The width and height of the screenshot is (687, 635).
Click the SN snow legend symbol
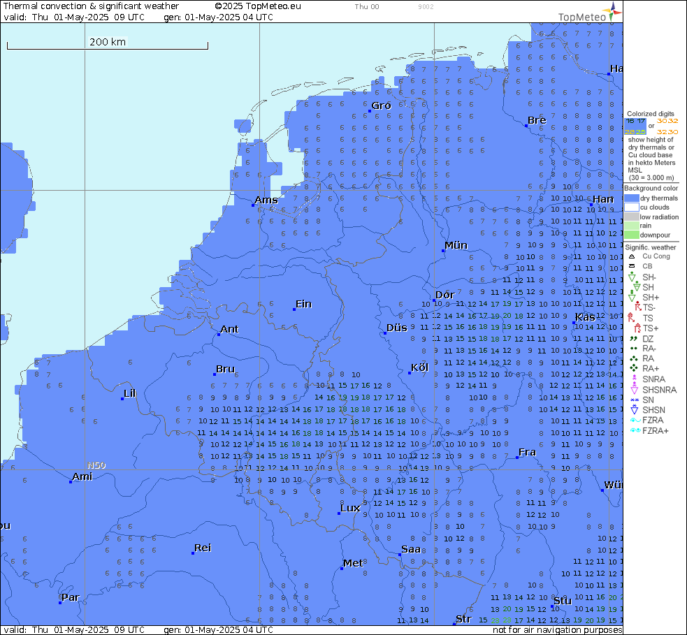634,400
